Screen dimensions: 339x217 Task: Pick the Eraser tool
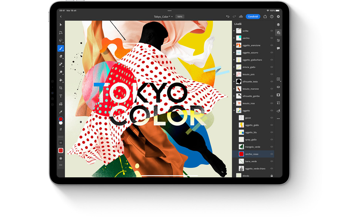tap(61, 56)
